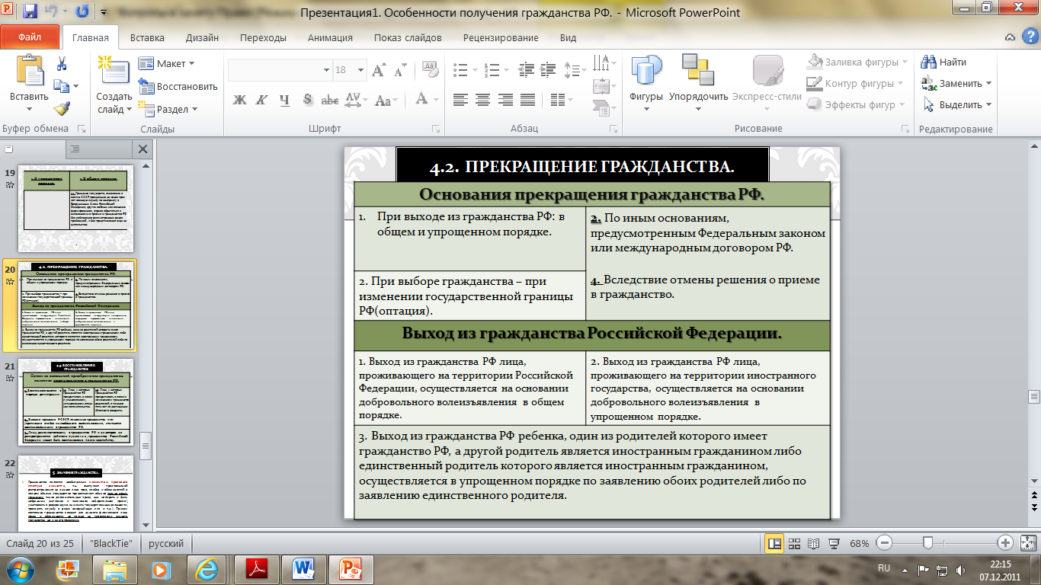
Task: Close the slides thumbnail pane
Action: (143, 149)
